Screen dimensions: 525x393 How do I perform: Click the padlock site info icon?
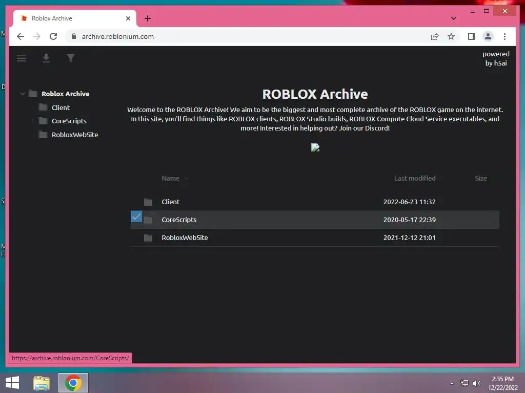coord(74,36)
